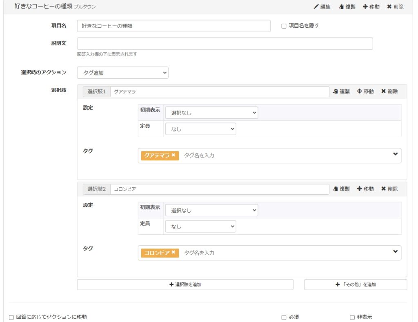The width and height of the screenshot is (418, 322).
Task: Check the 必須 required checkbox
Action: pos(284,318)
